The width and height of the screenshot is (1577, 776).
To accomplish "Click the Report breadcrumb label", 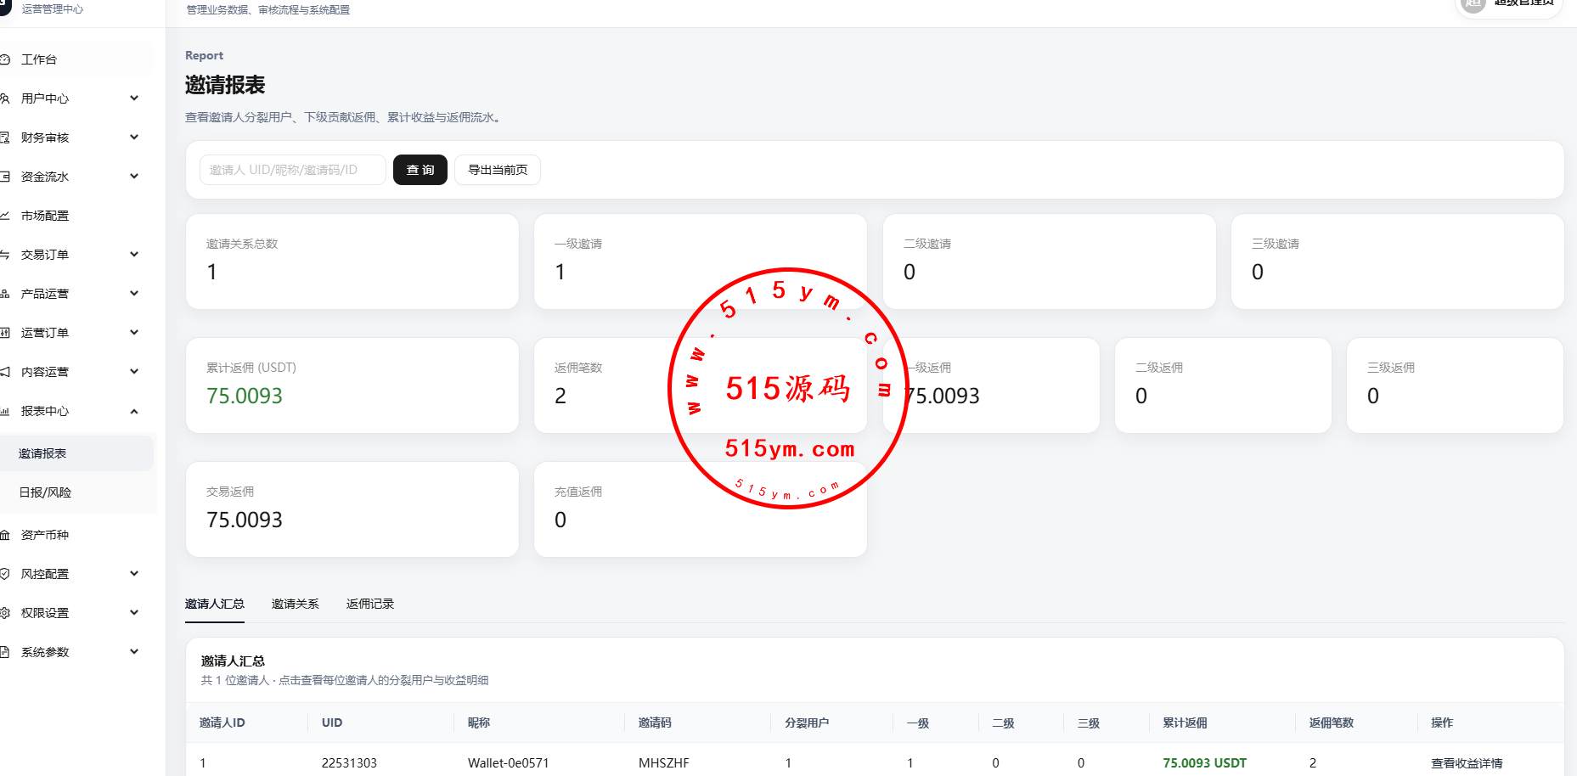I will coord(205,55).
